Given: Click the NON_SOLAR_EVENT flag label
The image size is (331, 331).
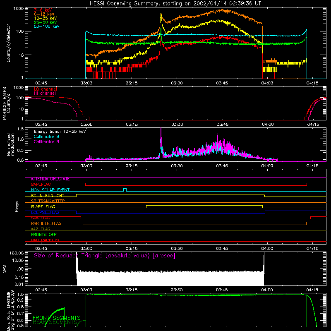Looking at the screenshot, I should [50, 190].
